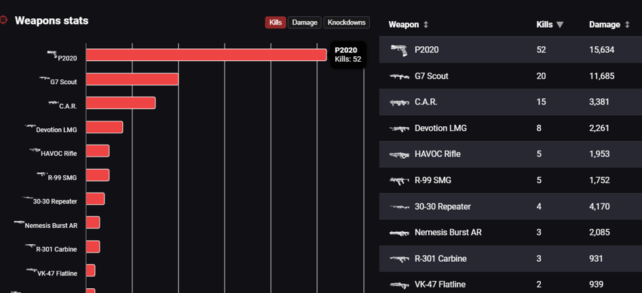This screenshot has height=293, width=642.
Task: Switch chart to Knockdowns
Action: click(346, 22)
